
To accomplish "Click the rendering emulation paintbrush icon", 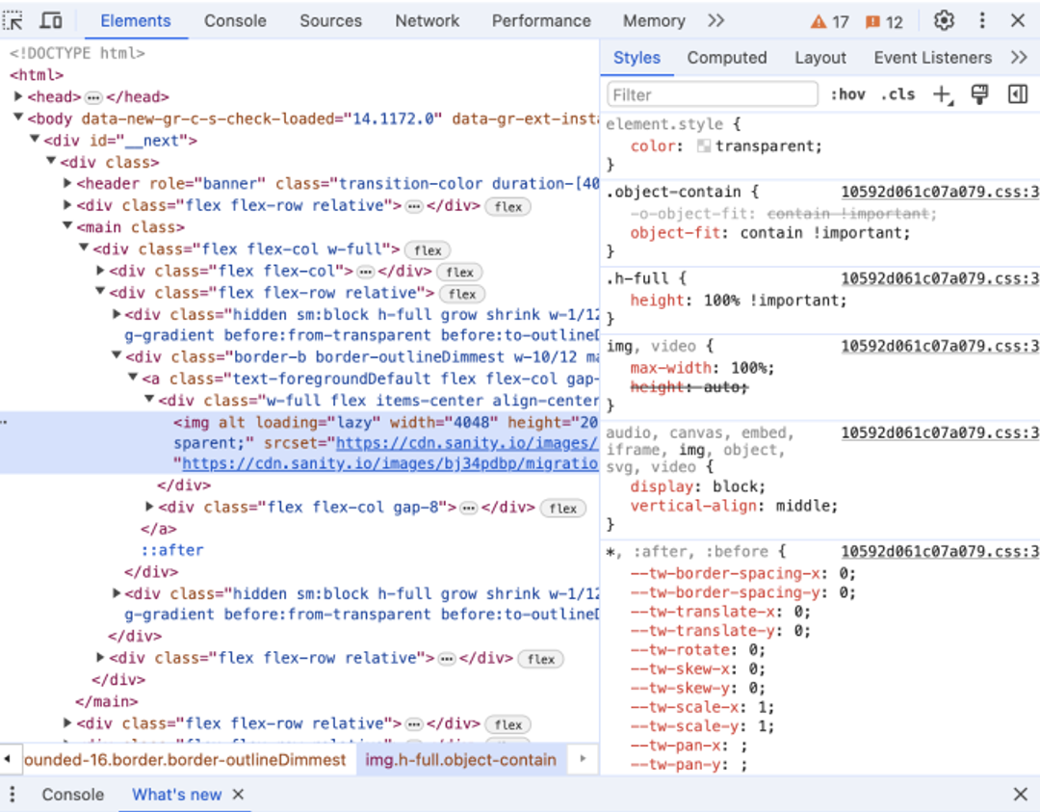I will tap(979, 94).
